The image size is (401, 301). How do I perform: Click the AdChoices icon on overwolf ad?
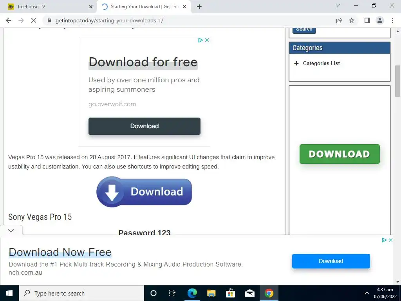[x=200, y=40]
